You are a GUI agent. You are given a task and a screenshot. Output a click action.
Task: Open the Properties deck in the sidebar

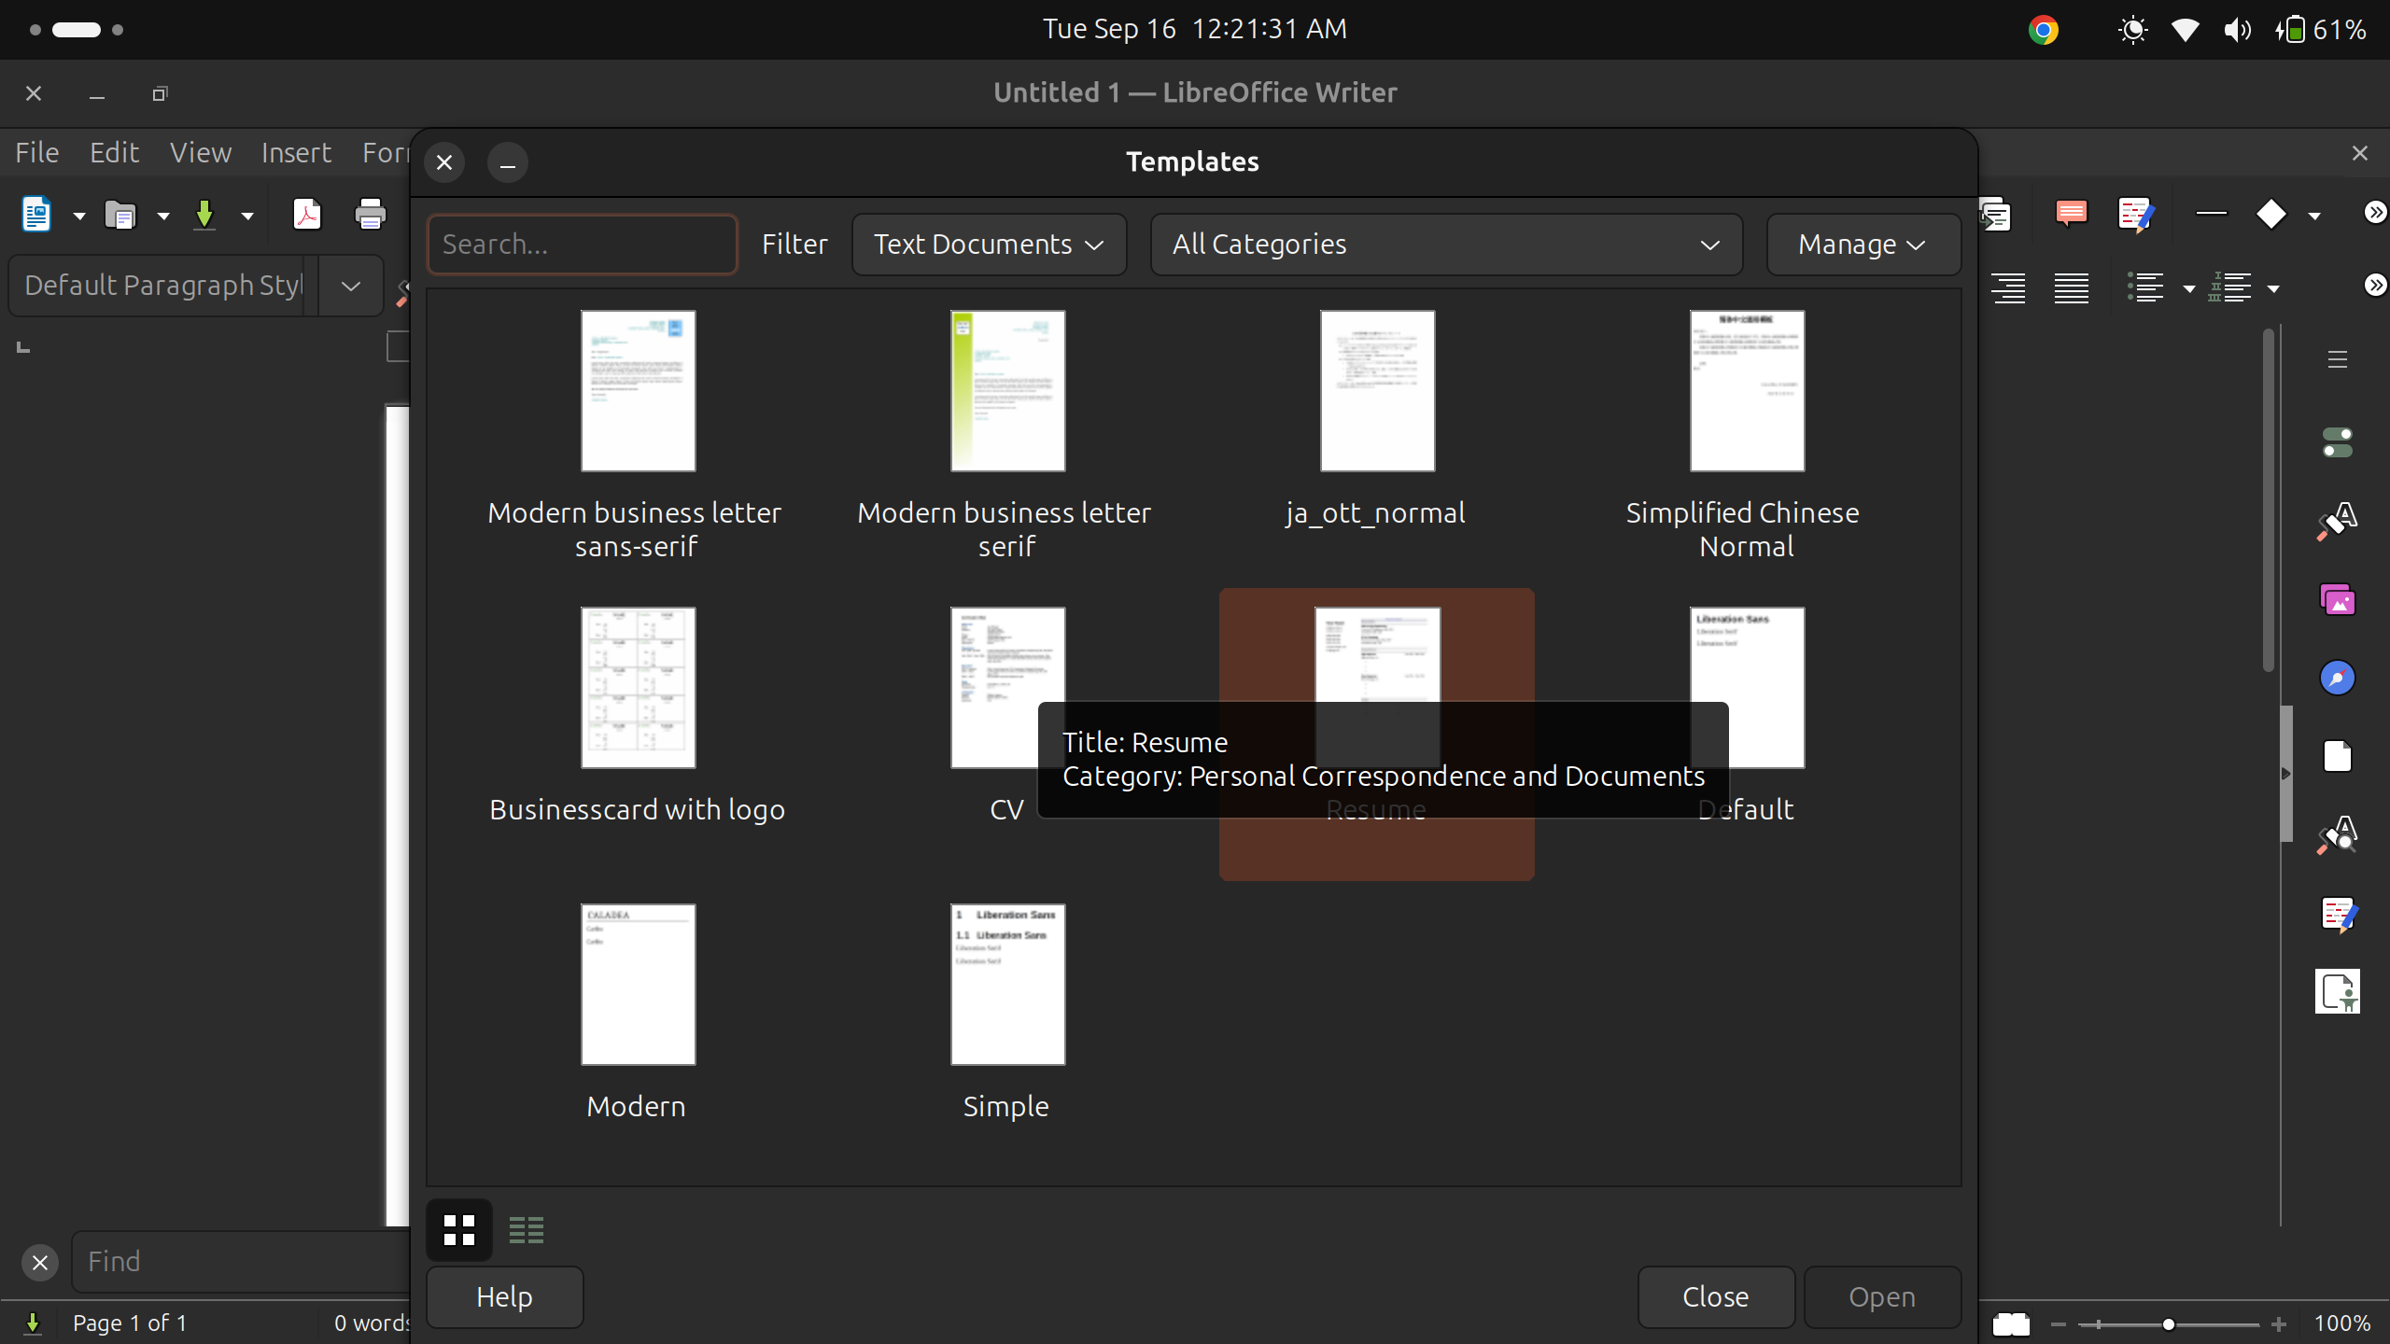point(2339,442)
